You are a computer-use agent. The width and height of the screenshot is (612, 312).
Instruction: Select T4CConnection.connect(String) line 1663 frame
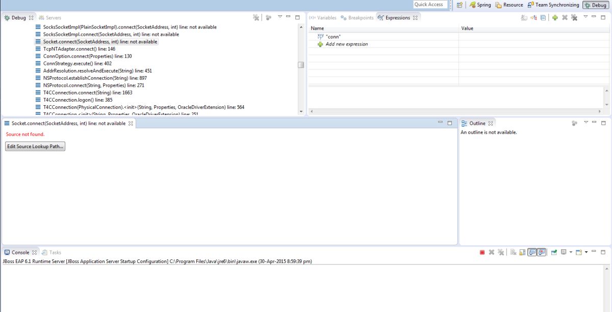click(x=84, y=93)
